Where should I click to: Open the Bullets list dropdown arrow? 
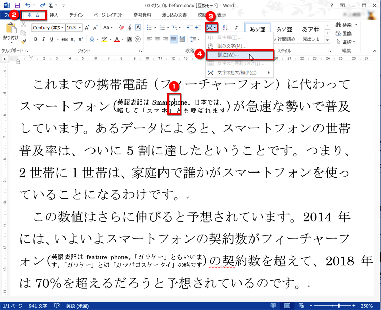tap(155, 28)
